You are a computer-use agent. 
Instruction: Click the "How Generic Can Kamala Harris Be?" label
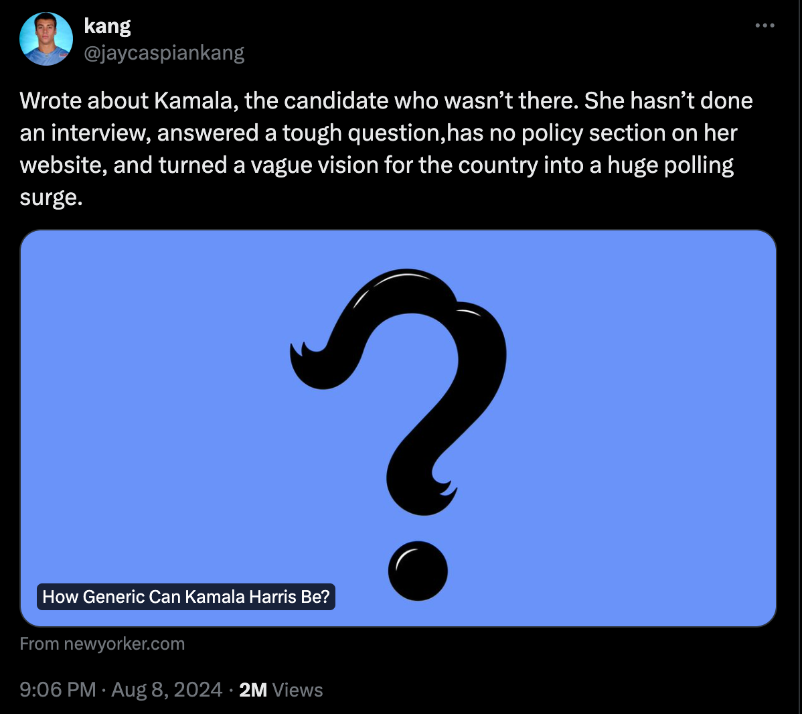186,597
